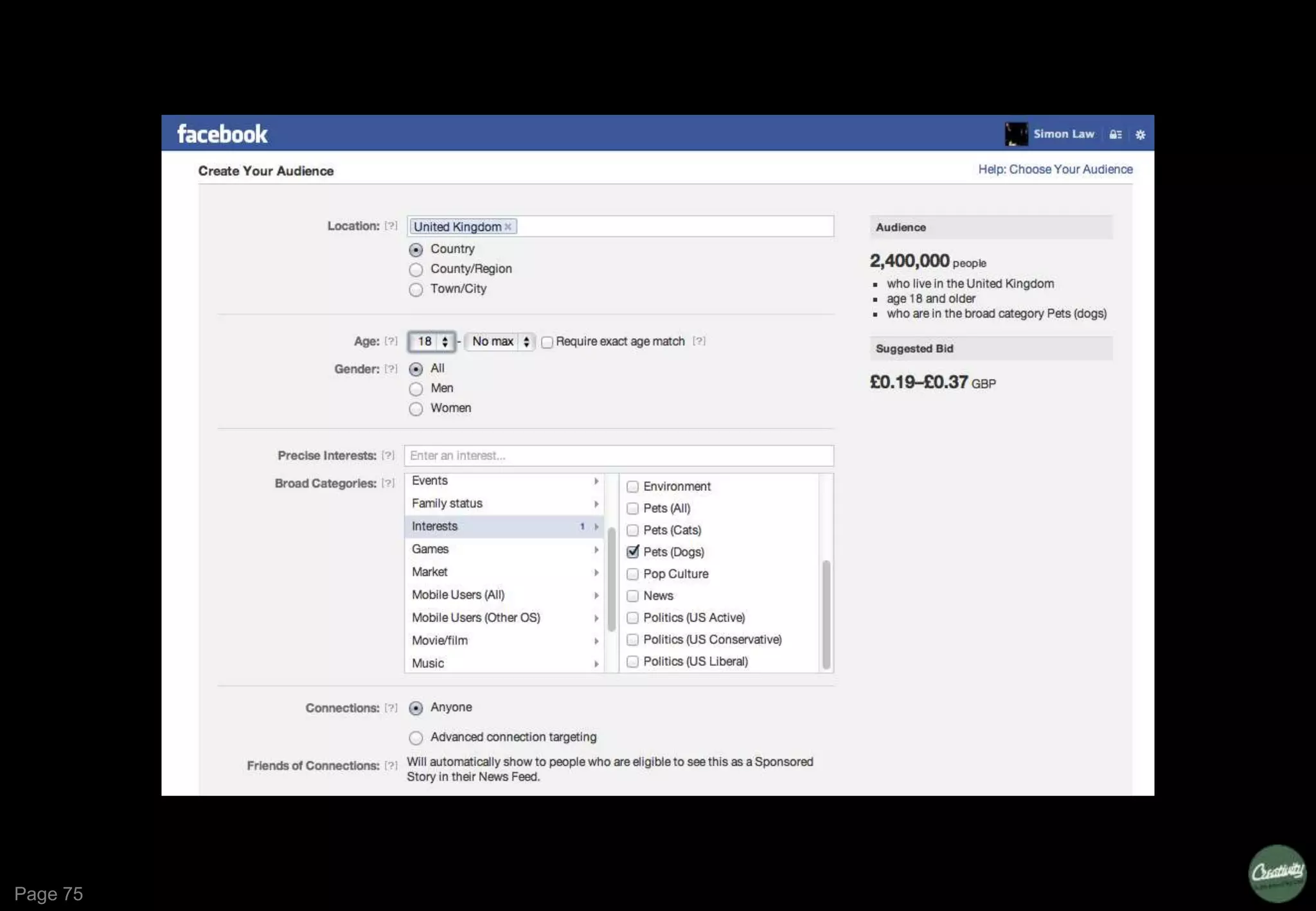1316x911 pixels.
Task: Click the Facebook logo in header
Action: 222,134
